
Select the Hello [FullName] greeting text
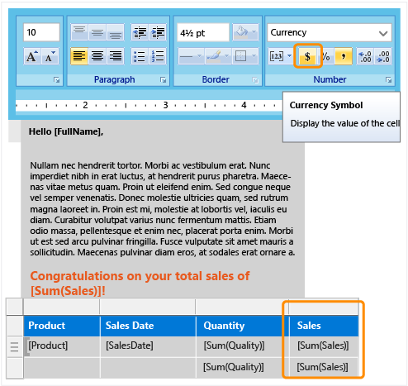66,131
